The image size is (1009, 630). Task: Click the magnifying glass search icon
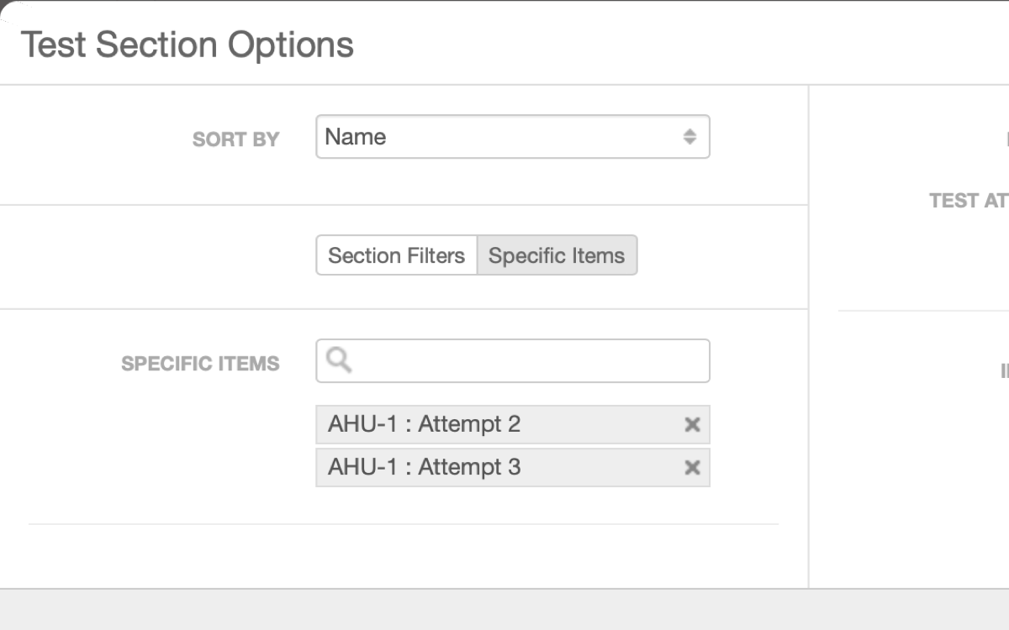339,360
